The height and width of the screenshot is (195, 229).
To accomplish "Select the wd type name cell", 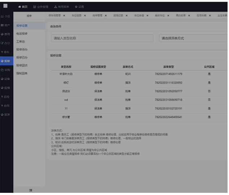I will (66, 100).
